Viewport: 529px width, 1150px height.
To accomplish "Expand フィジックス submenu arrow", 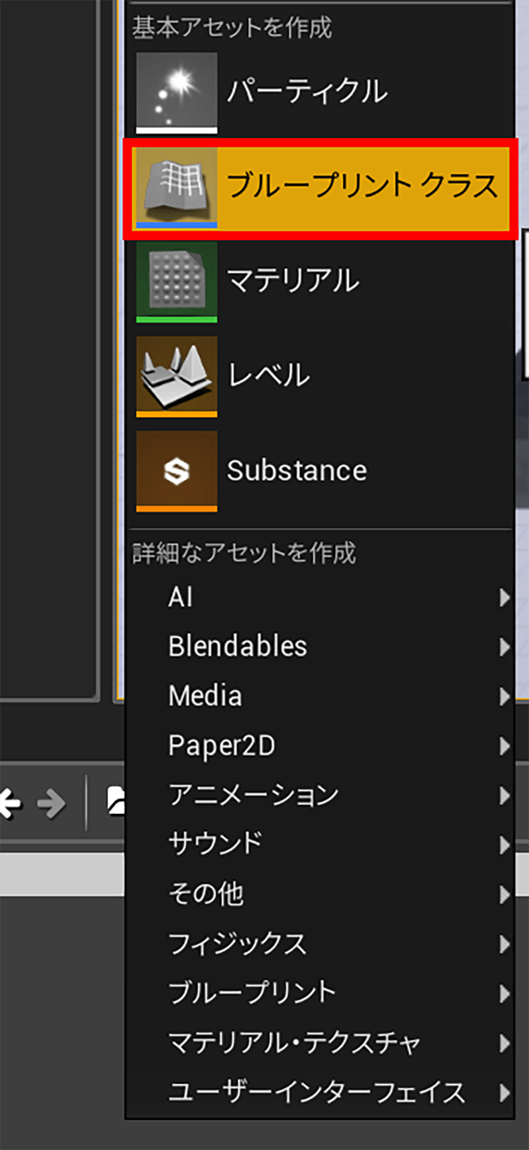I will click(504, 944).
